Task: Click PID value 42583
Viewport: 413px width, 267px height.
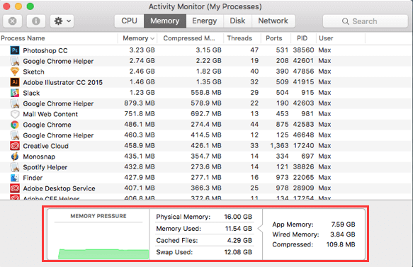Action: [303, 124]
